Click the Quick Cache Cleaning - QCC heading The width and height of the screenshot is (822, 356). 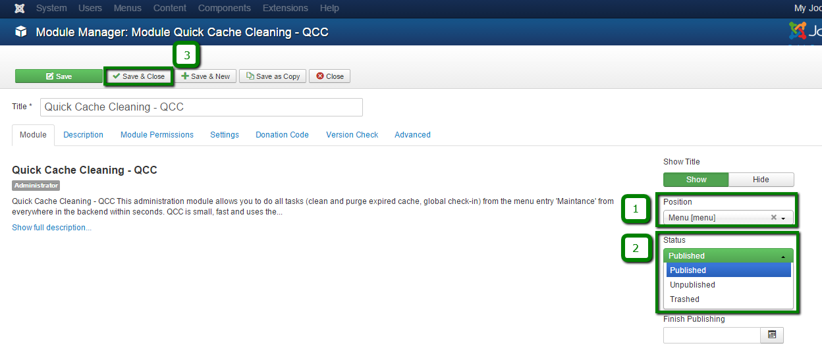point(84,170)
